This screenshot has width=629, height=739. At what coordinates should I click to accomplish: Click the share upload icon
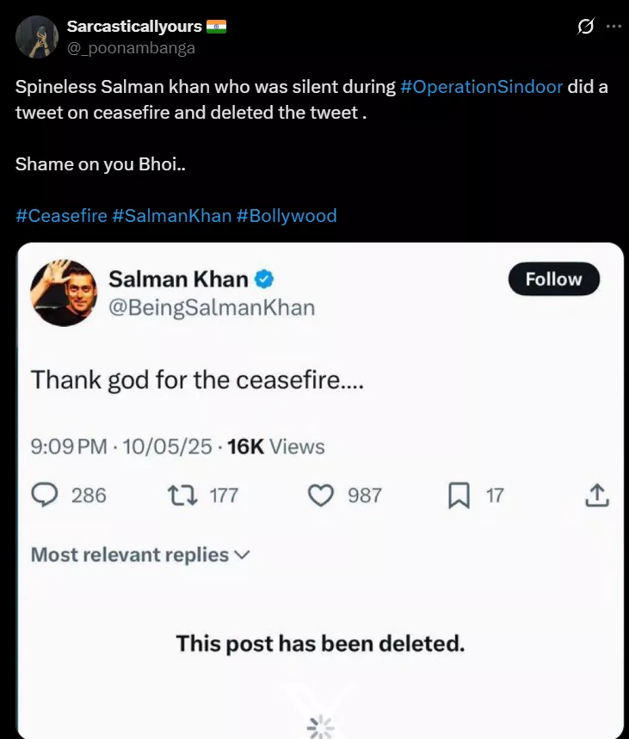597,495
